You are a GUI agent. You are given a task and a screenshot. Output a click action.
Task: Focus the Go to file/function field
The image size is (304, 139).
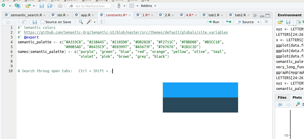[x=89, y=6]
